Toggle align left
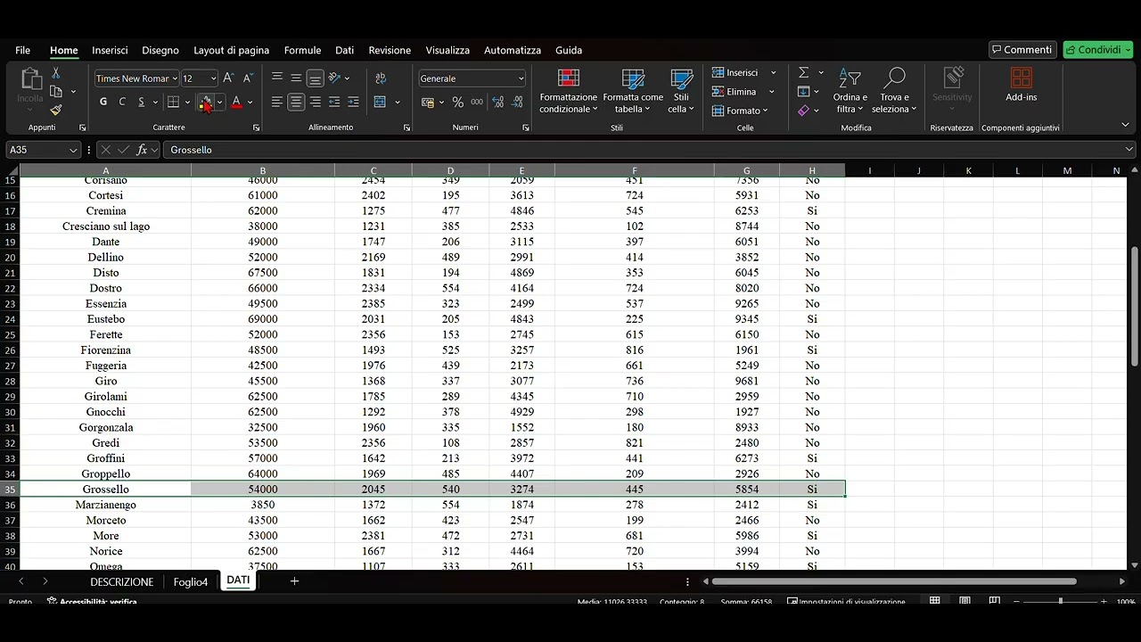This screenshot has width=1141, height=642. coord(277,103)
